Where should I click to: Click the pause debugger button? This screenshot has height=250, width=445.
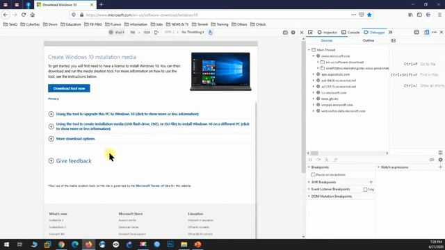click(x=310, y=160)
